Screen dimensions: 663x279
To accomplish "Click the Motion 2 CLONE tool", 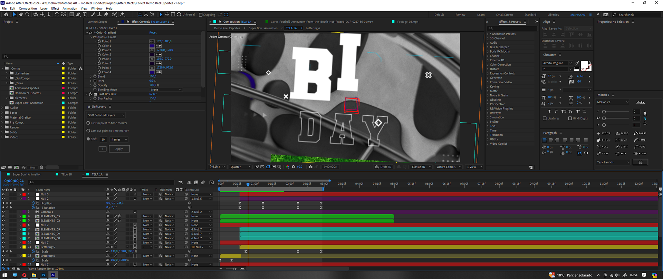I will point(604,140).
